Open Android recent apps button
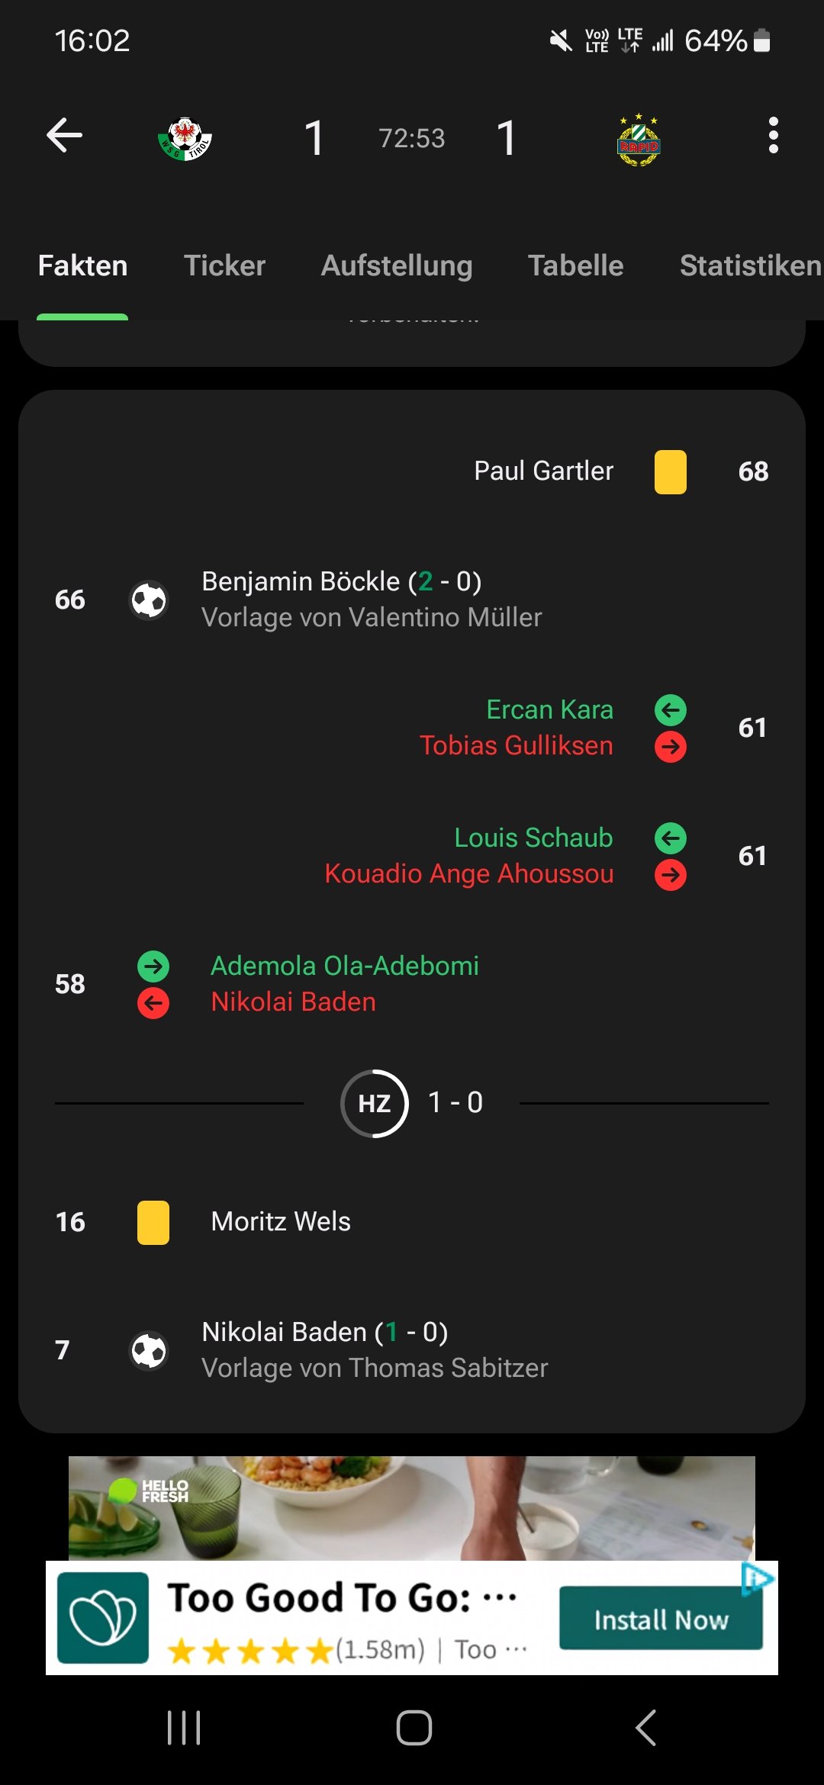This screenshot has height=1785, width=824. [x=184, y=1728]
